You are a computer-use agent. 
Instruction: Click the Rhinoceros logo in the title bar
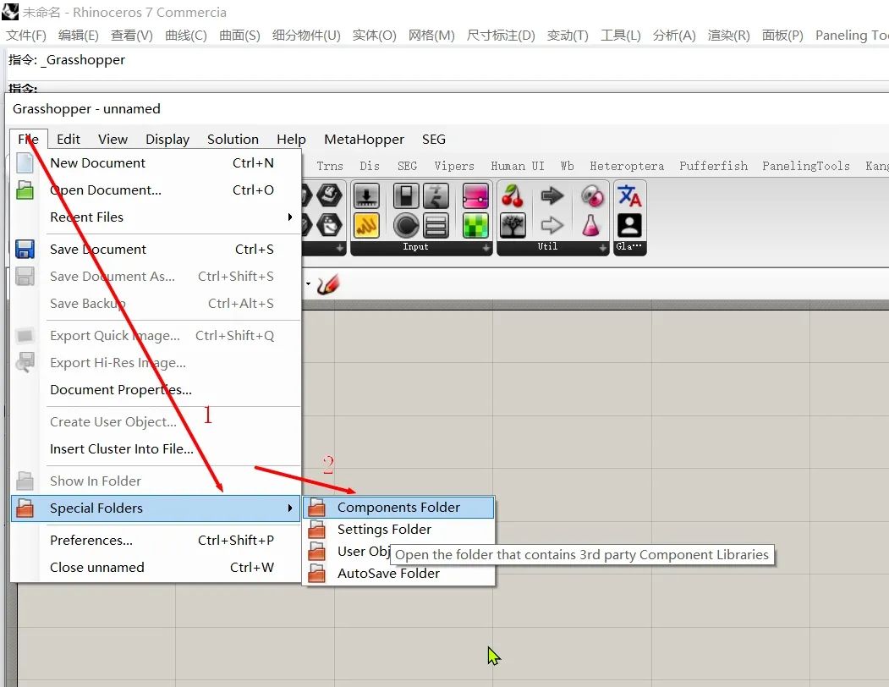(9, 11)
